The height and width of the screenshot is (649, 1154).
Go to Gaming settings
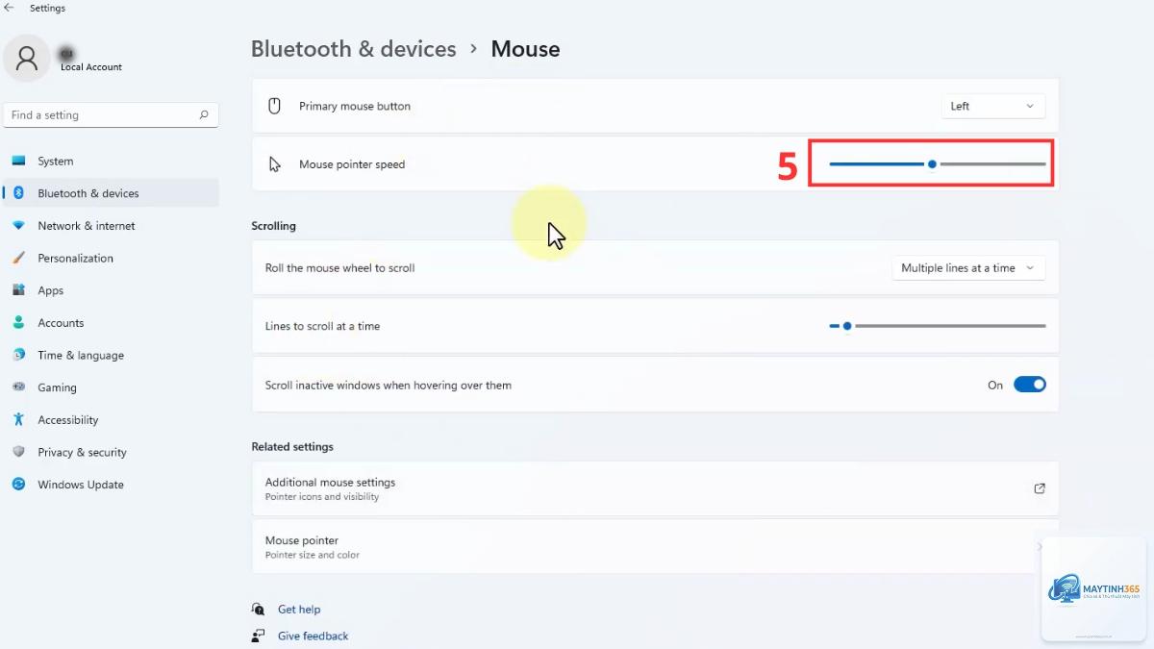(x=112, y=387)
